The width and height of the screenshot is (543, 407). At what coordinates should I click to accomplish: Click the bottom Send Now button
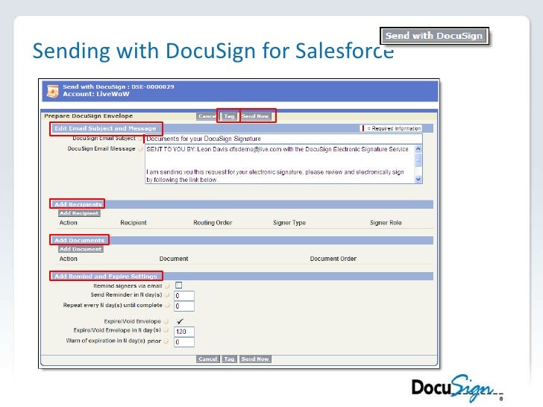(x=255, y=359)
